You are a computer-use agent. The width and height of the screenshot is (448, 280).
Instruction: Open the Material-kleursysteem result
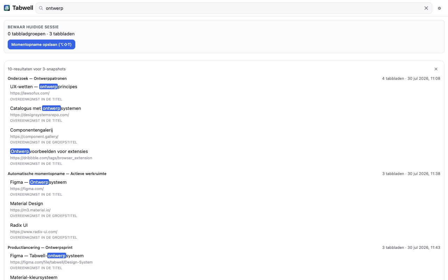34,278
